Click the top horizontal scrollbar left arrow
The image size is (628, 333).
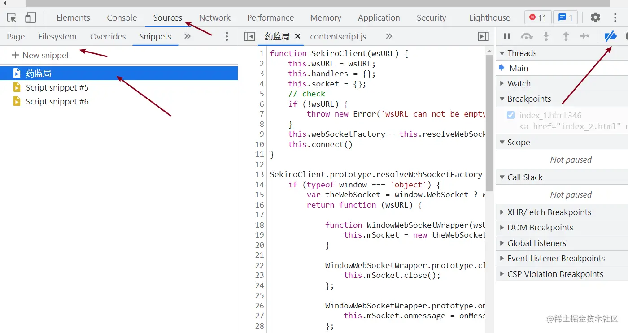pyautogui.click(x=5, y=3)
